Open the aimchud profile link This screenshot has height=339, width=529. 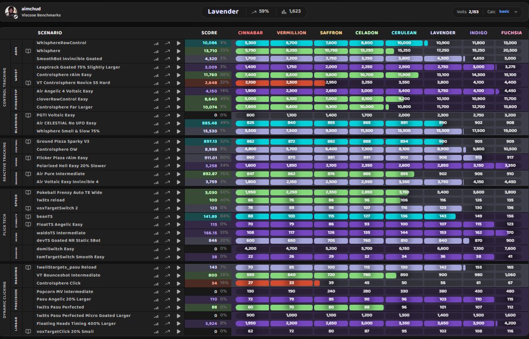[x=31, y=8]
